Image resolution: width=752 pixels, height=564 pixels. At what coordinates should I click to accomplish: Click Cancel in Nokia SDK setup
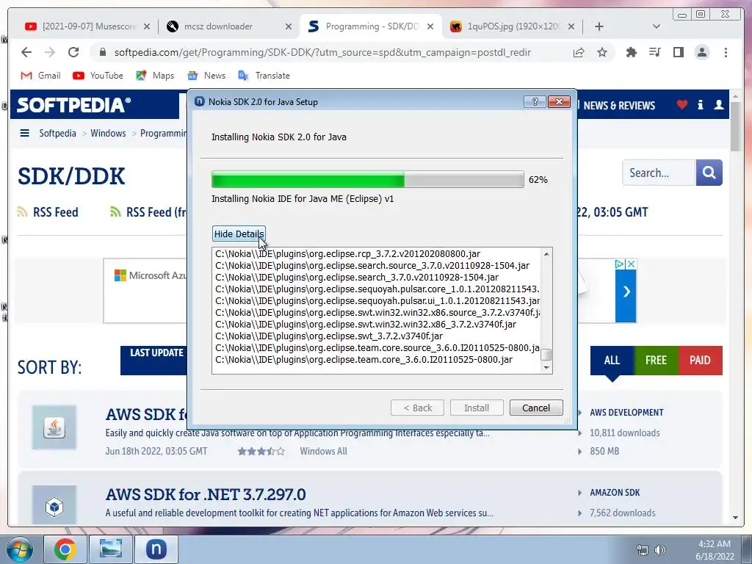click(x=536, y=408)
